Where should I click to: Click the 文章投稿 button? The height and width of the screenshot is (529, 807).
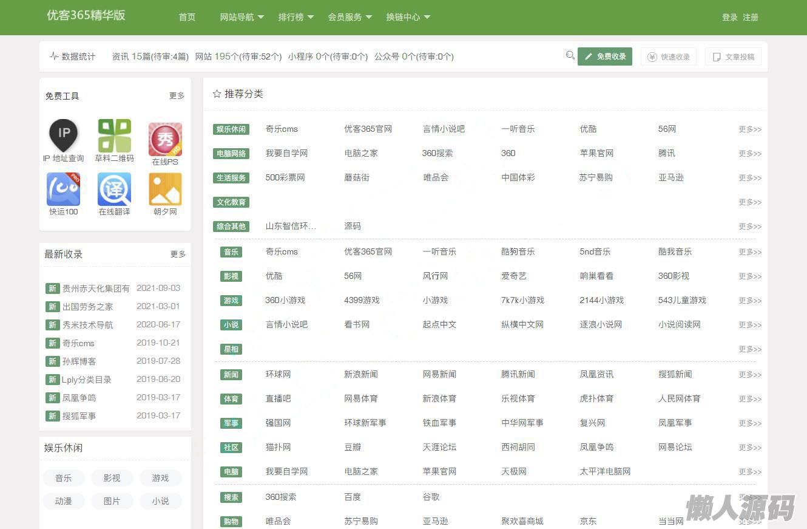(x=733, y=56)
